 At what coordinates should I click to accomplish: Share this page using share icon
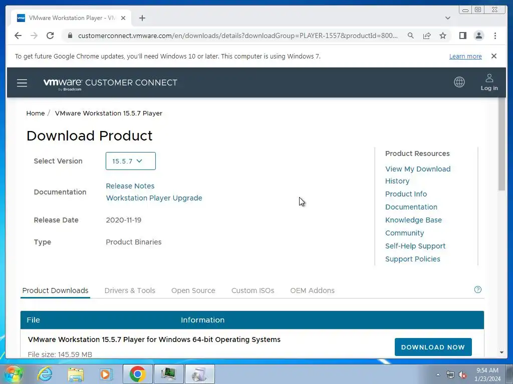tap(427, 35)
